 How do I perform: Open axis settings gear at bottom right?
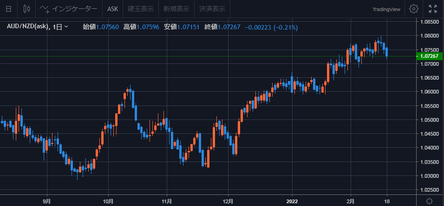coord(429,201)
